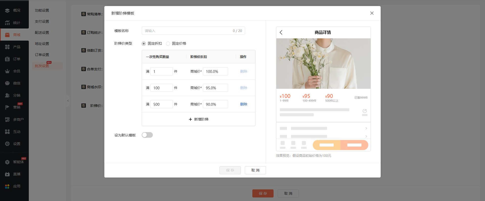Click the plus icon to add tier

pos(190,119)
